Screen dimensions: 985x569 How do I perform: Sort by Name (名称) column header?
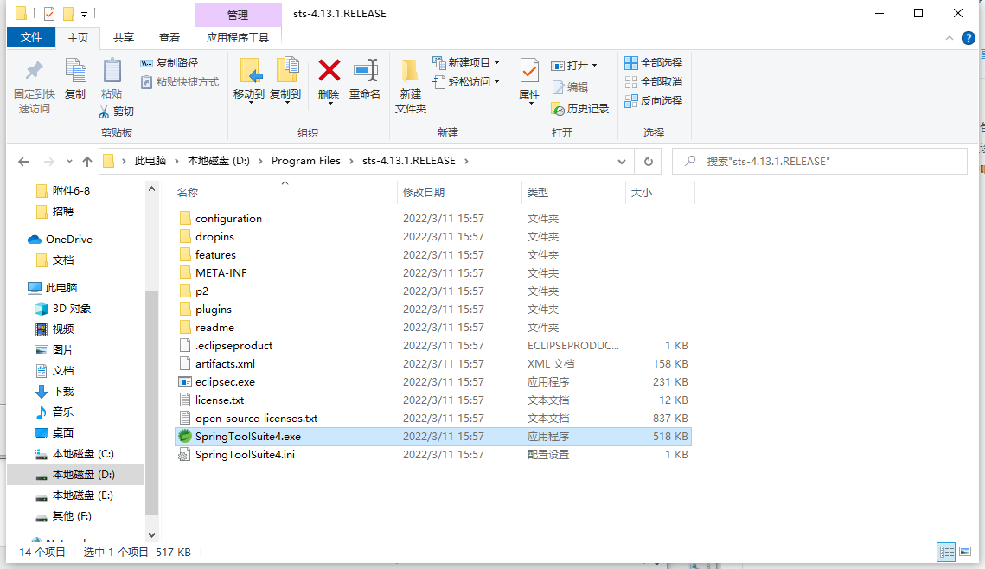(x=285, y=192)
